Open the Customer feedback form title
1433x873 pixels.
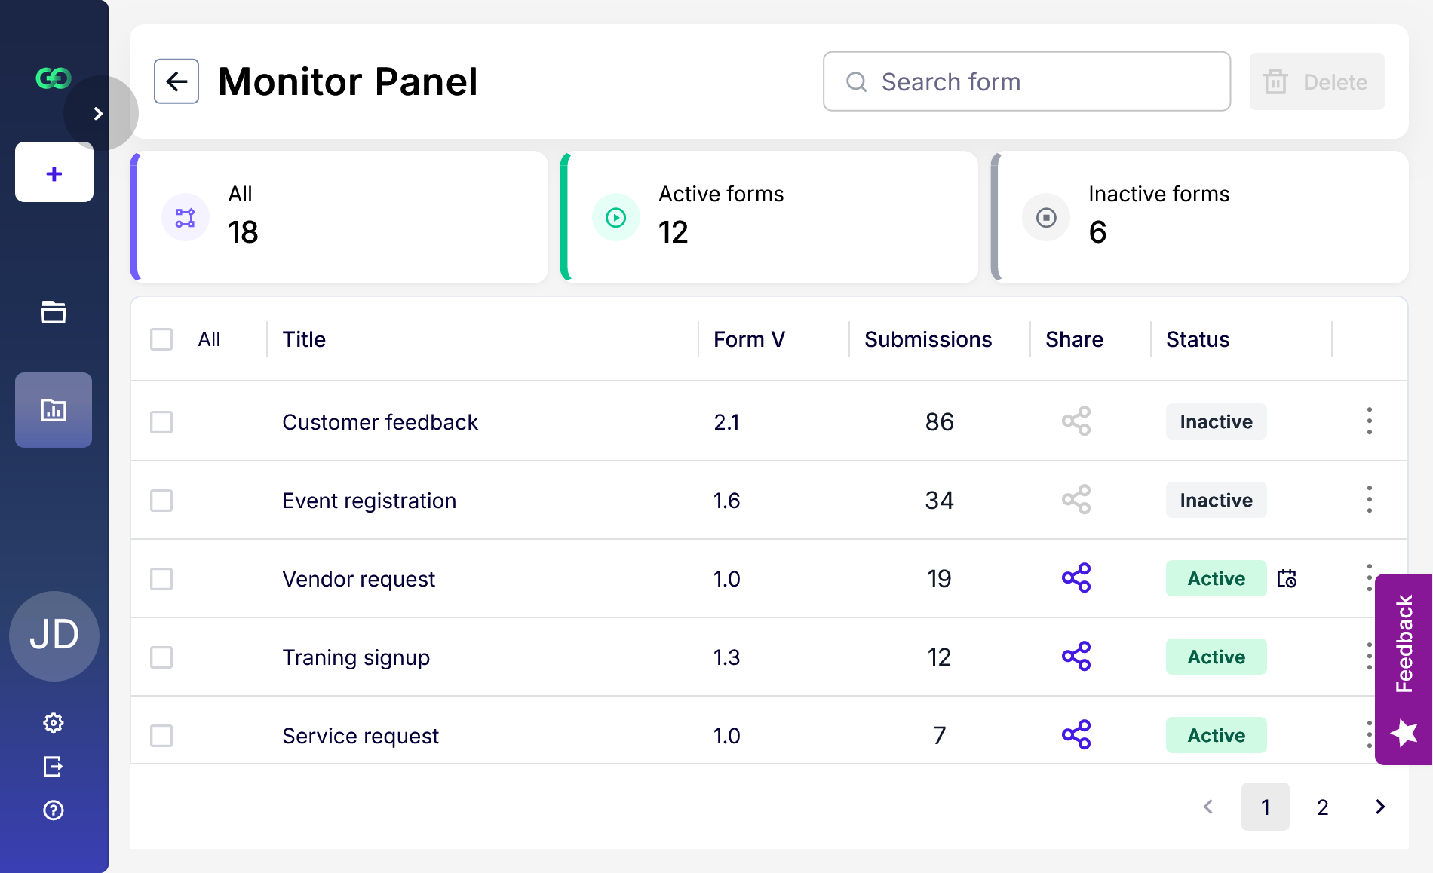[380, 422]
